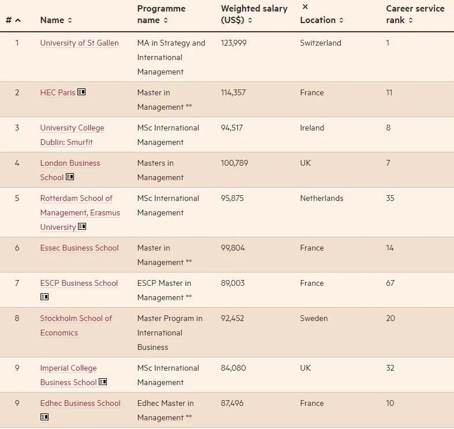
Task: Select salary value 99,804
Action: [x=233, y=248]
